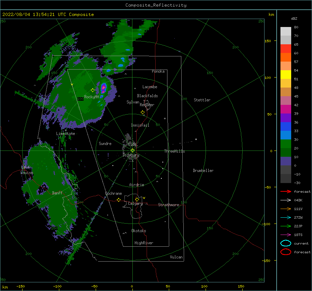312x291 pixels.
Task: Click the Didsbury town label
Action: click(131, 155)
